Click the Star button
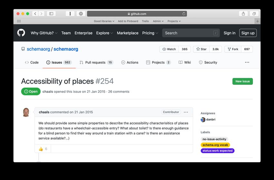Screen dimensions: 274x180 (x=201, y=49)
